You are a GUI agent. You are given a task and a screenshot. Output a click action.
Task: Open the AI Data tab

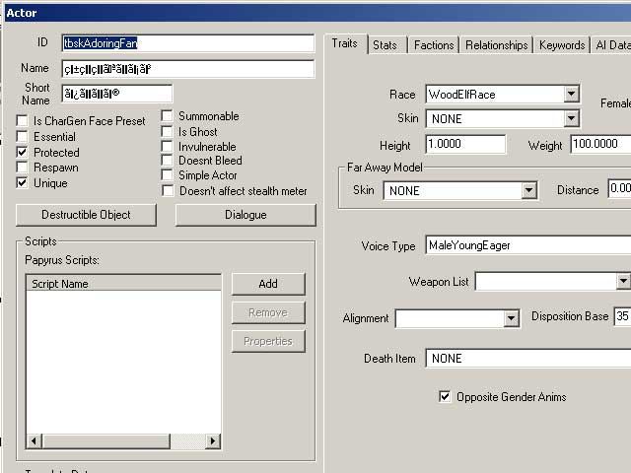point(612,45)
